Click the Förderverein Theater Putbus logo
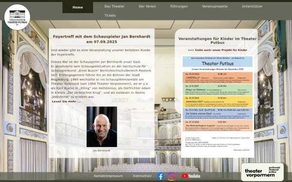The height and width of the screenshot is (182, 292). coord(17,17)
